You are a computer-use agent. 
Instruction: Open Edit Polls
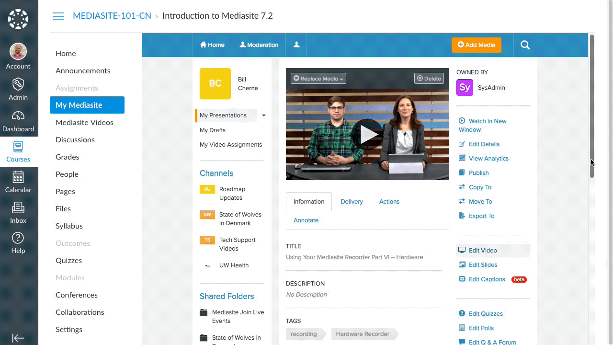476,328
